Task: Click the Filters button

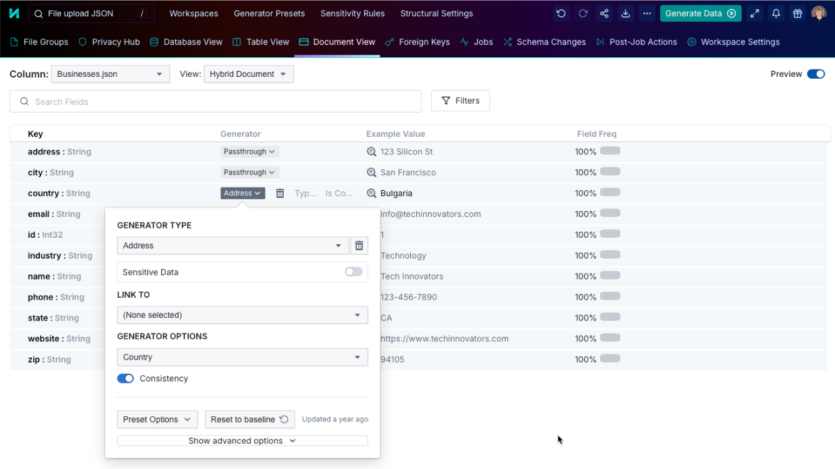Action: coord(461,101)
